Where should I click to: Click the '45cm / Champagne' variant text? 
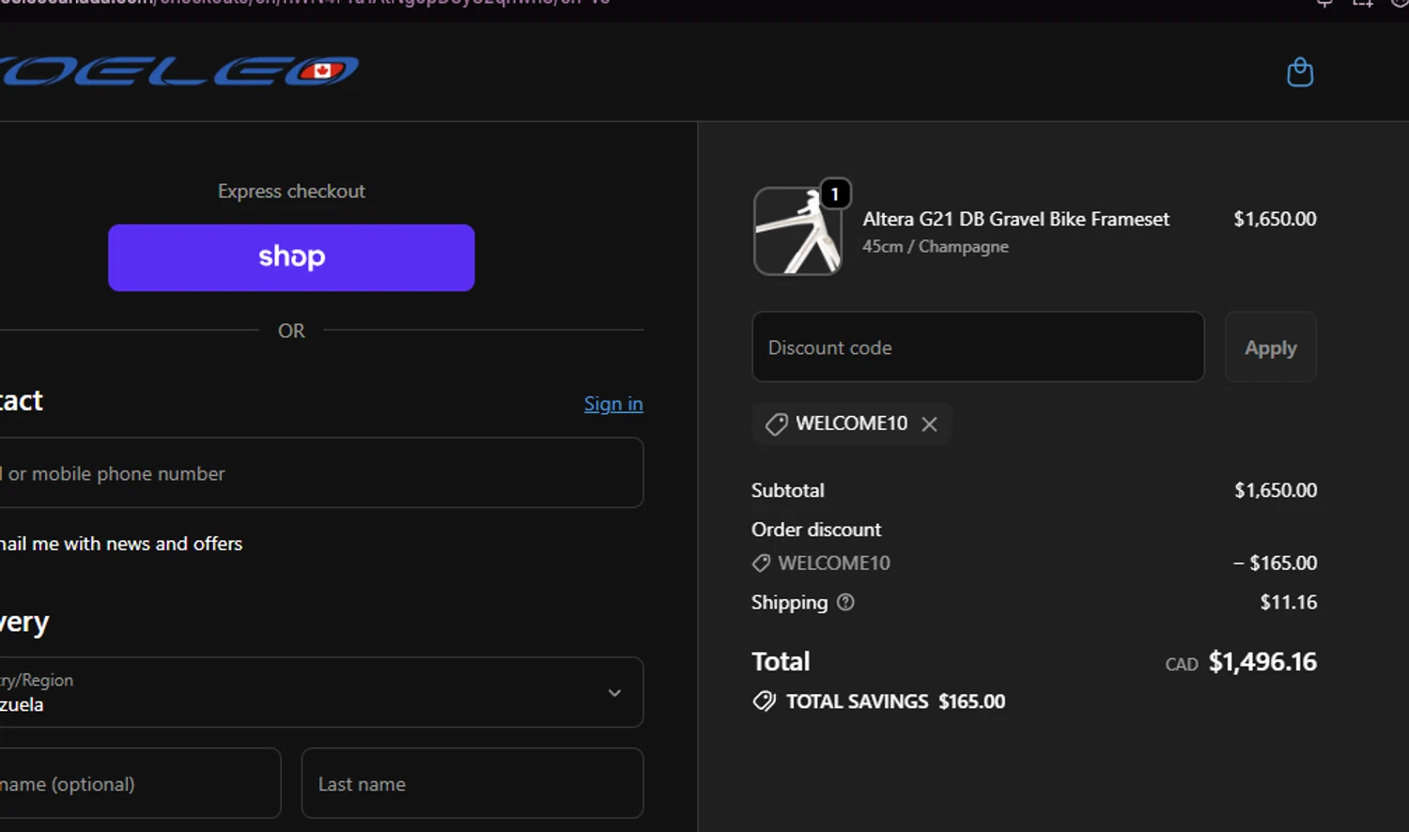(936, 246)
